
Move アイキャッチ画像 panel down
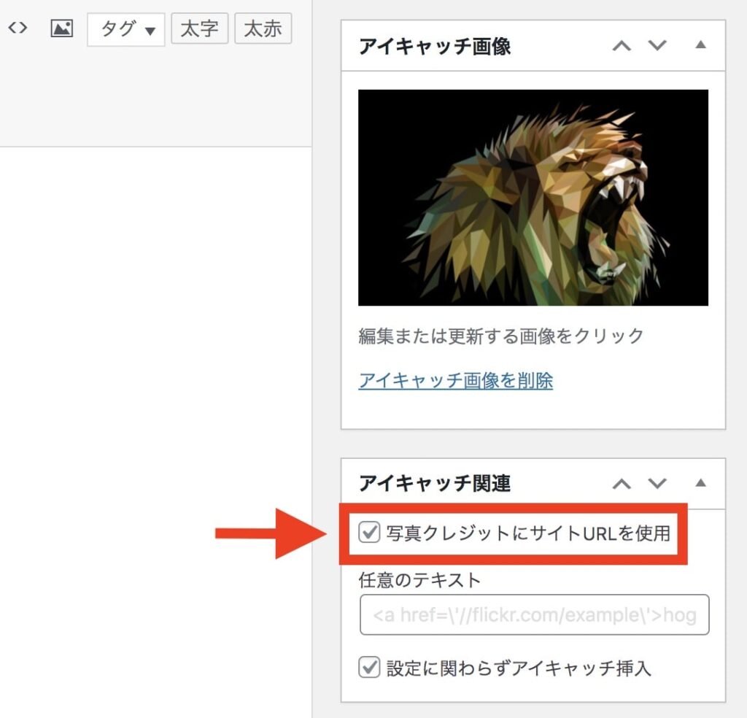pos(657,46)
